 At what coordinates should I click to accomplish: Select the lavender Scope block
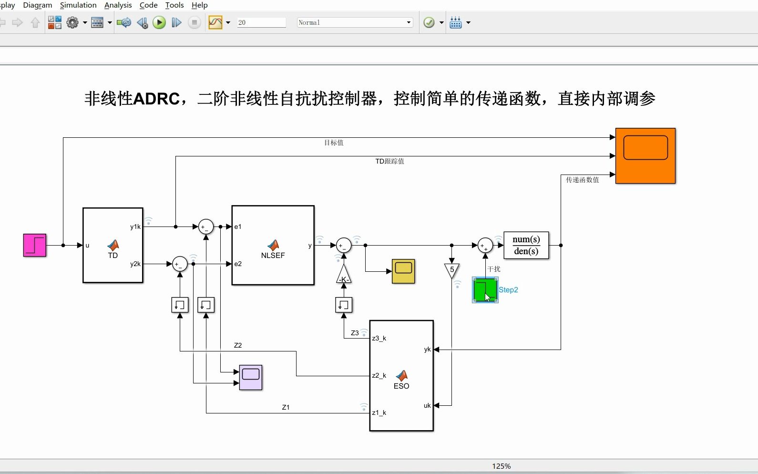251,377
